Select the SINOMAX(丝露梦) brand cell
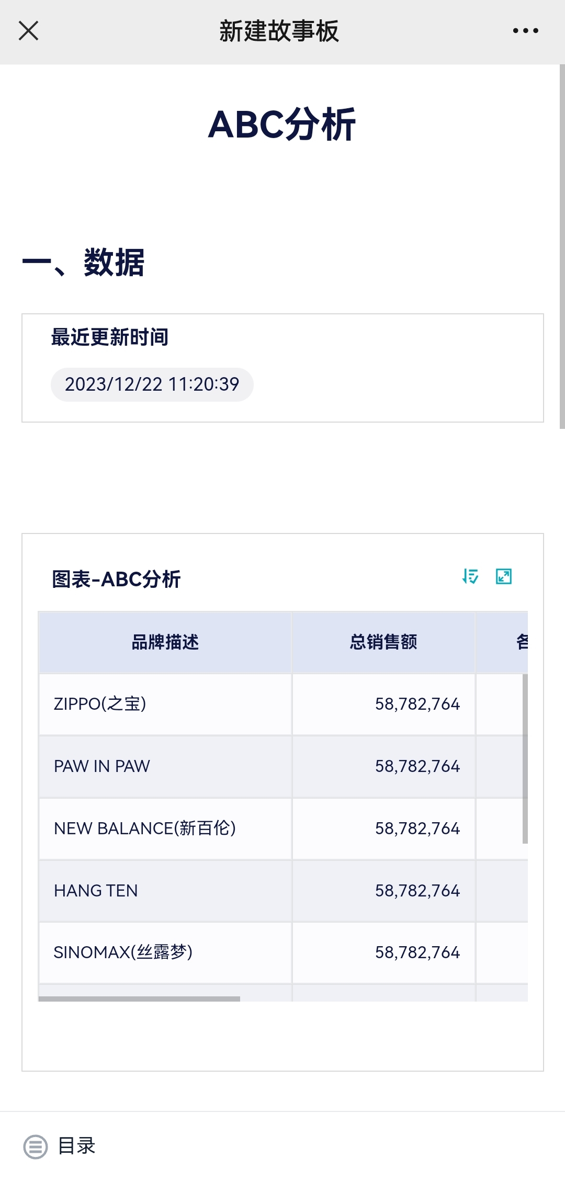The image size is (565, 1181). point(123,952)
